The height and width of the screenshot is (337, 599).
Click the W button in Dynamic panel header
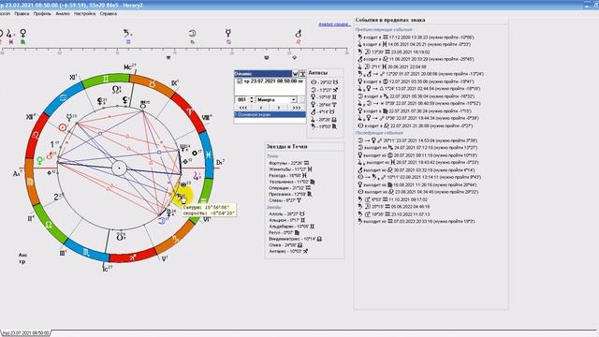pos(295,74)
